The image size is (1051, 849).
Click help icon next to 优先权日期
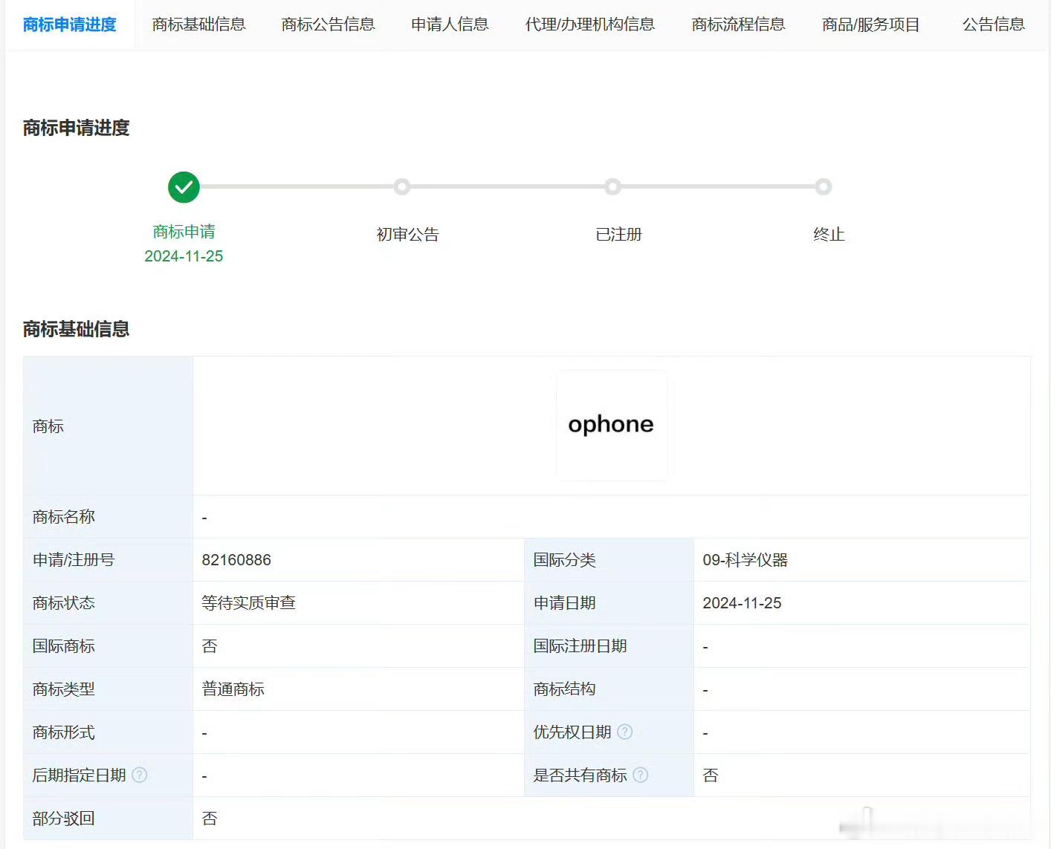(x=625, y=732)
